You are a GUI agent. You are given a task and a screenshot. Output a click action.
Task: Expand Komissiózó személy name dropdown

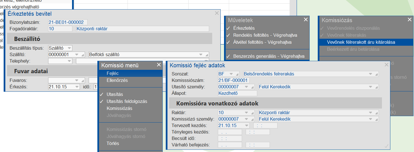(371, 119)
